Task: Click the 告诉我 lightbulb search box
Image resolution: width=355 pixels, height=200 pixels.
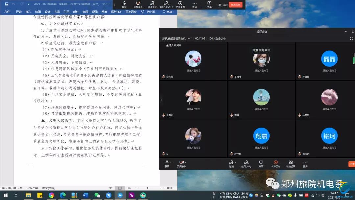Action: click(148, 12)
